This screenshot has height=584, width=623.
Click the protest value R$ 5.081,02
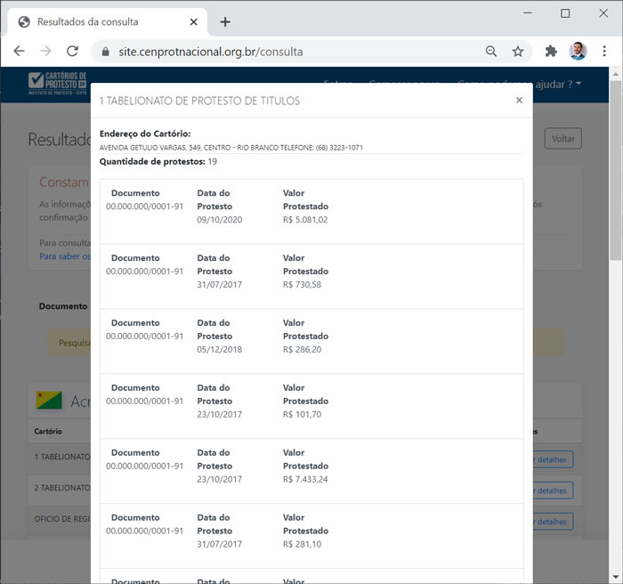click(305, 220)
